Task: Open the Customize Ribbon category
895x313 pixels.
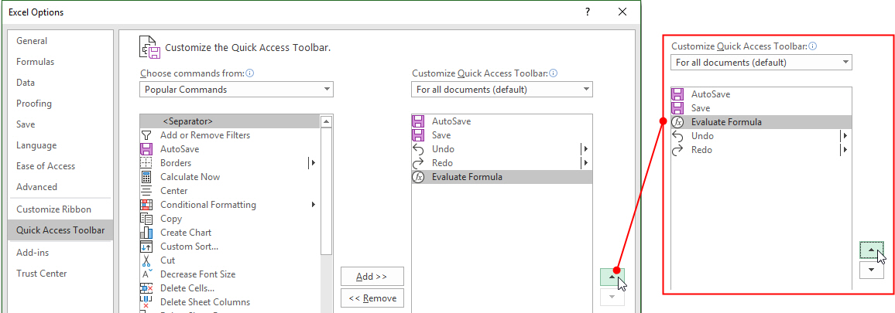Action: [60, 209]
